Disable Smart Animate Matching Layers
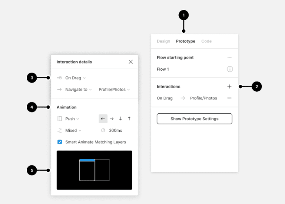This screenshot has height=204, width=285. [x=60, y=142]
